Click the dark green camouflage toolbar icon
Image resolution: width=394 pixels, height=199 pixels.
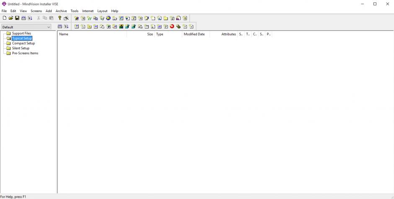point(179,26)
